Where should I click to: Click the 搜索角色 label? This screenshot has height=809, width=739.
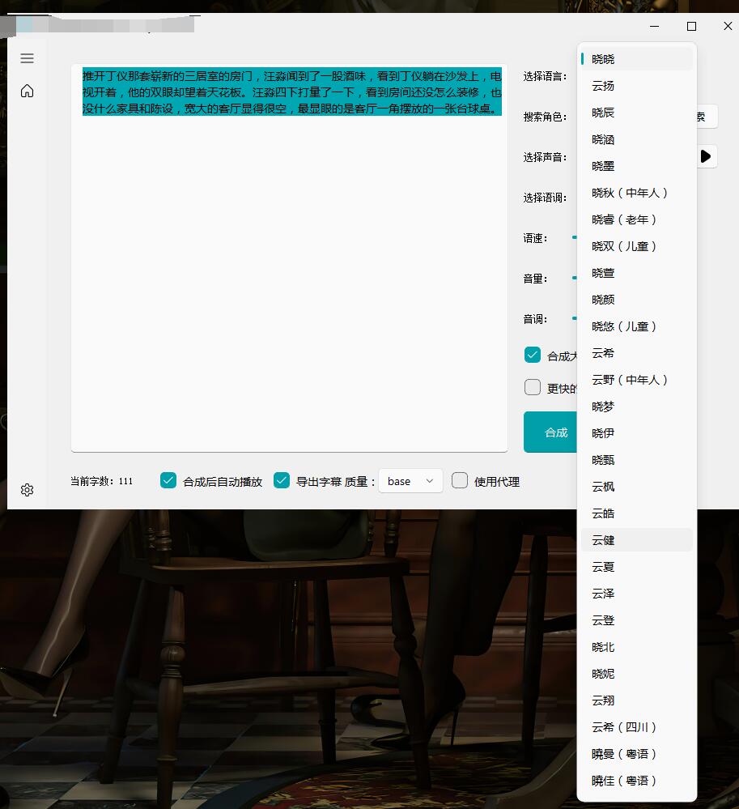[x=545, y=117]
